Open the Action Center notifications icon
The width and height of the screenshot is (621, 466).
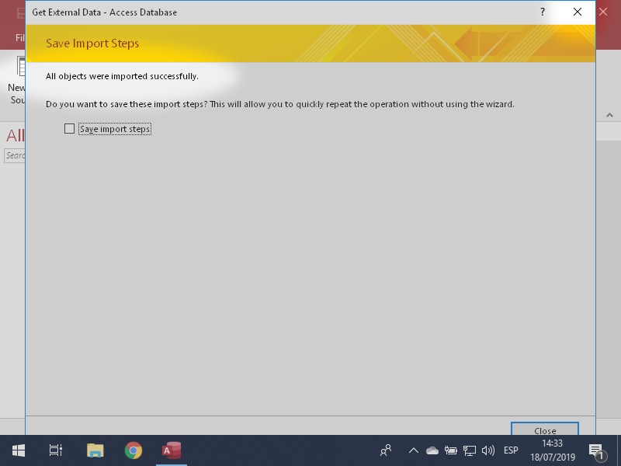click(597, 450)
